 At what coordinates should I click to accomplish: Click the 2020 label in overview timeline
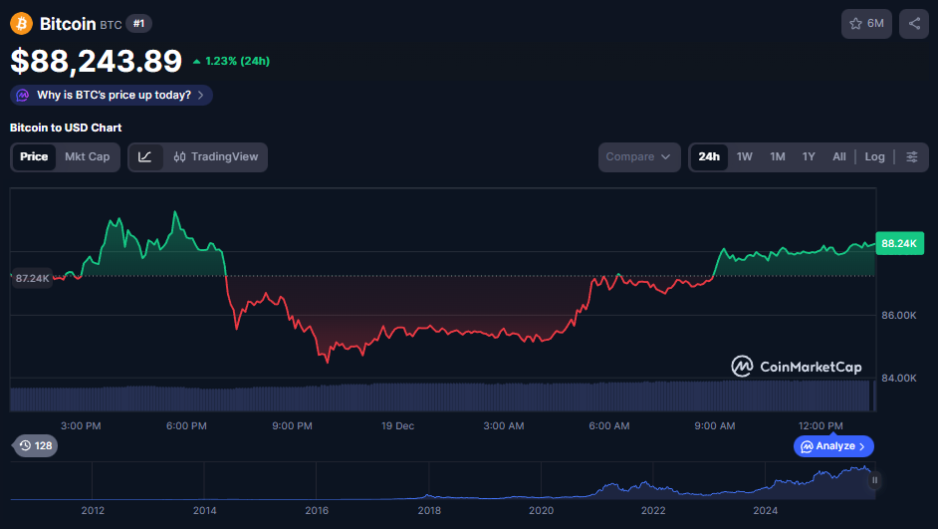(541, 510)
